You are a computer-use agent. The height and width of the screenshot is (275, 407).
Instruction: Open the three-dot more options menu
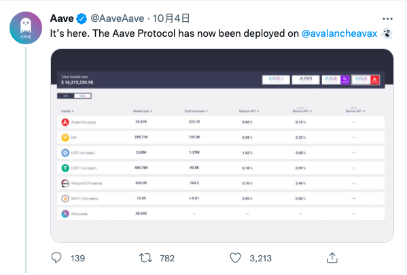point(387,18)
